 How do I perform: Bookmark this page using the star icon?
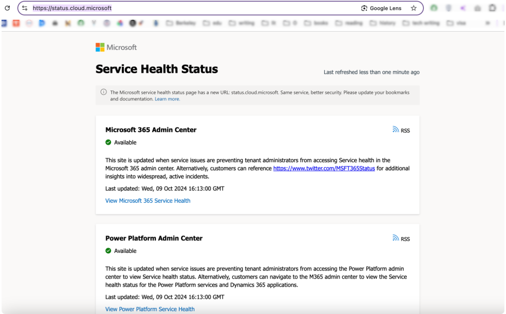[x=414, y=8]
